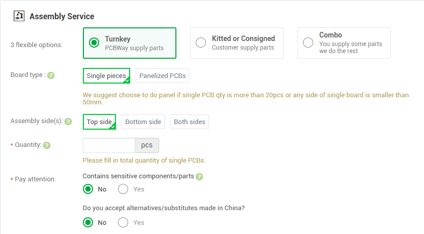Open help for sensitive components/parts

pos(199,177)
